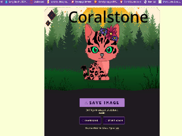
Task: Click the World tour bookmark pin icon
Action: coord(121,2)
